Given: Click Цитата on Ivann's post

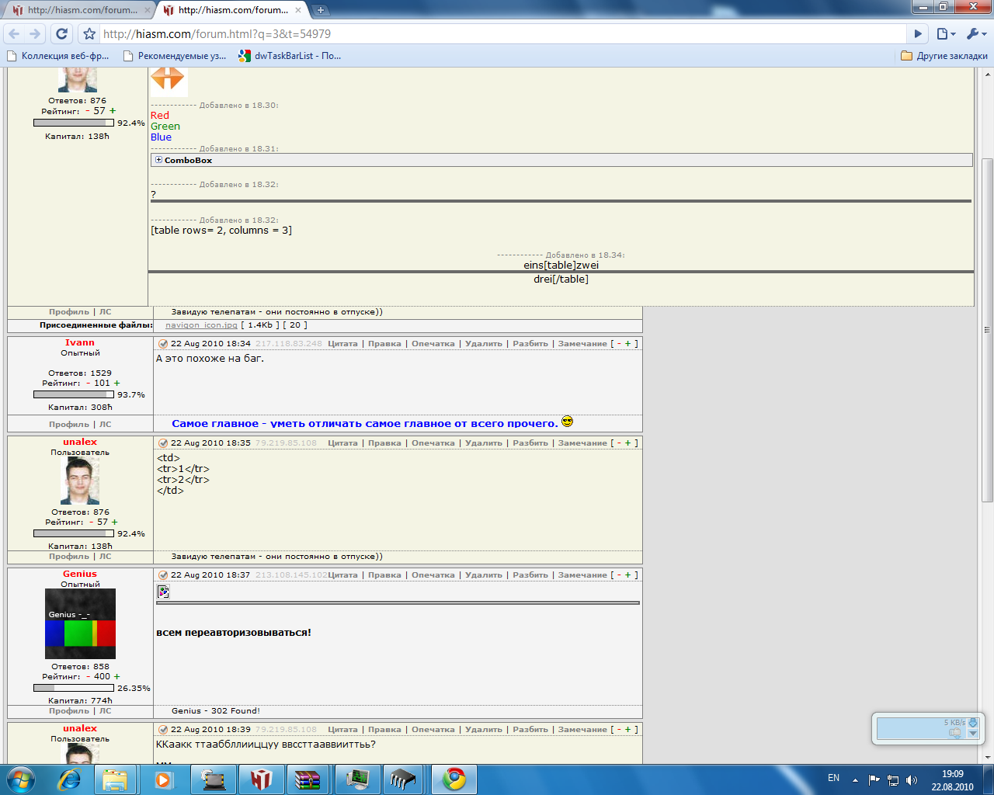Looking at the screenshot, I should click(342, 344).
